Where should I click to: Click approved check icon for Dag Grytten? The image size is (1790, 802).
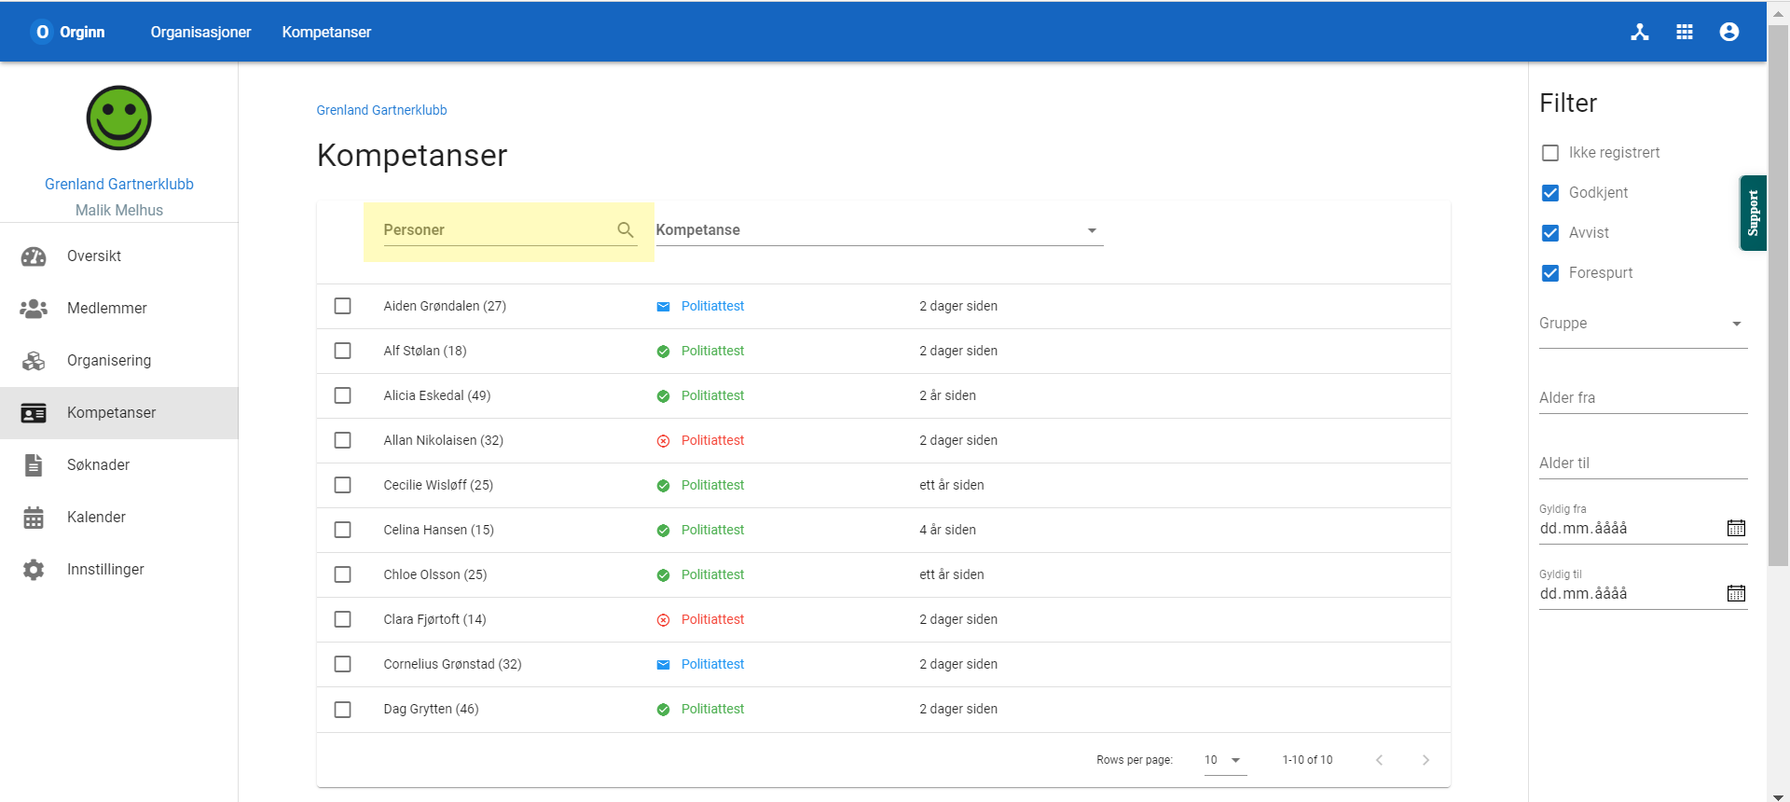(x=663, y=710)
